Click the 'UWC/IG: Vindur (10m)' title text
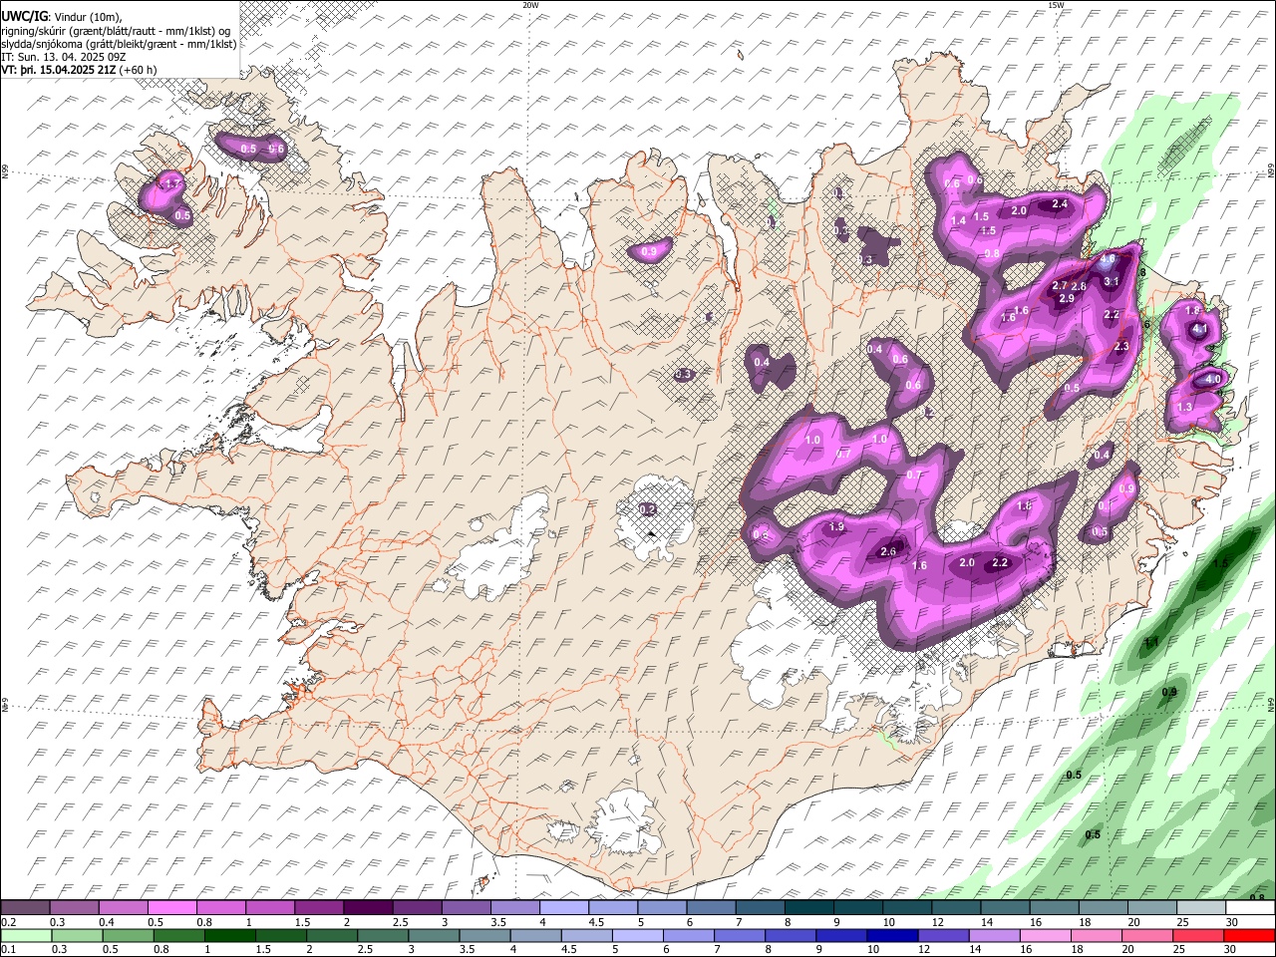Viewport: 1276px width, 957px height. coord(62,17)
